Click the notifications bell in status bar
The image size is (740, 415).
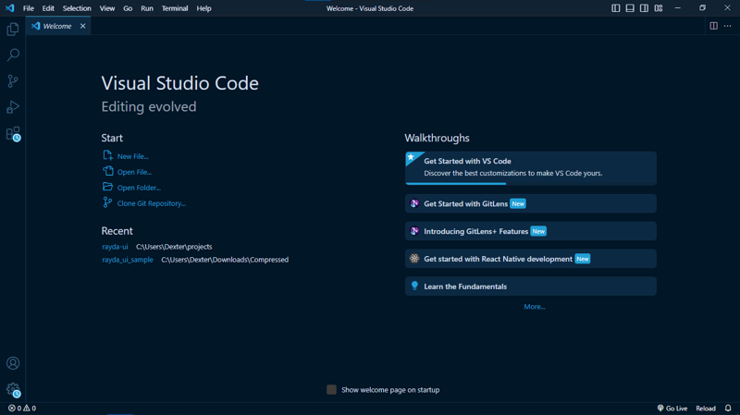(x=728, y=408)
